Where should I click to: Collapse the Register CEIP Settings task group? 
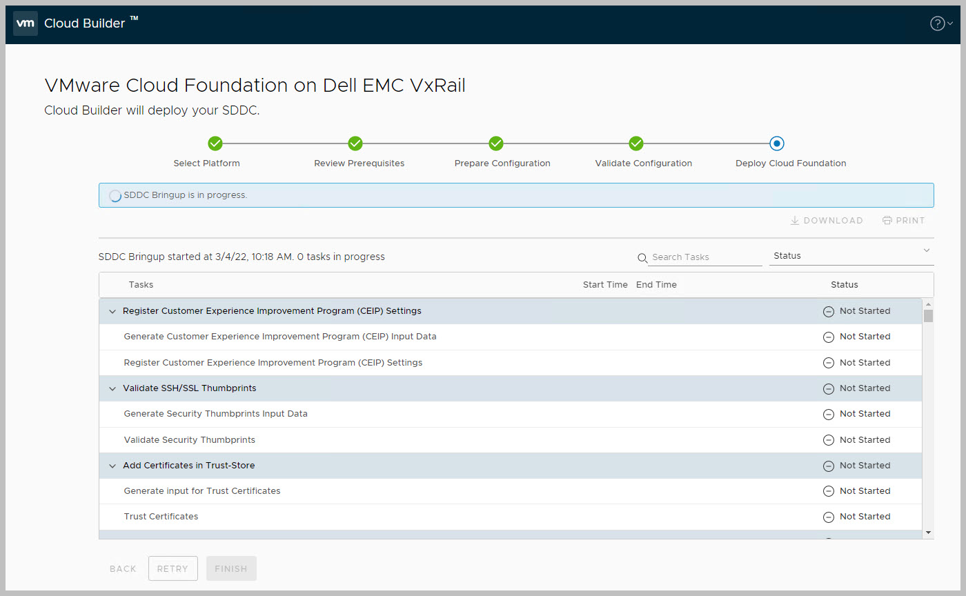click(x=112, y=311)
